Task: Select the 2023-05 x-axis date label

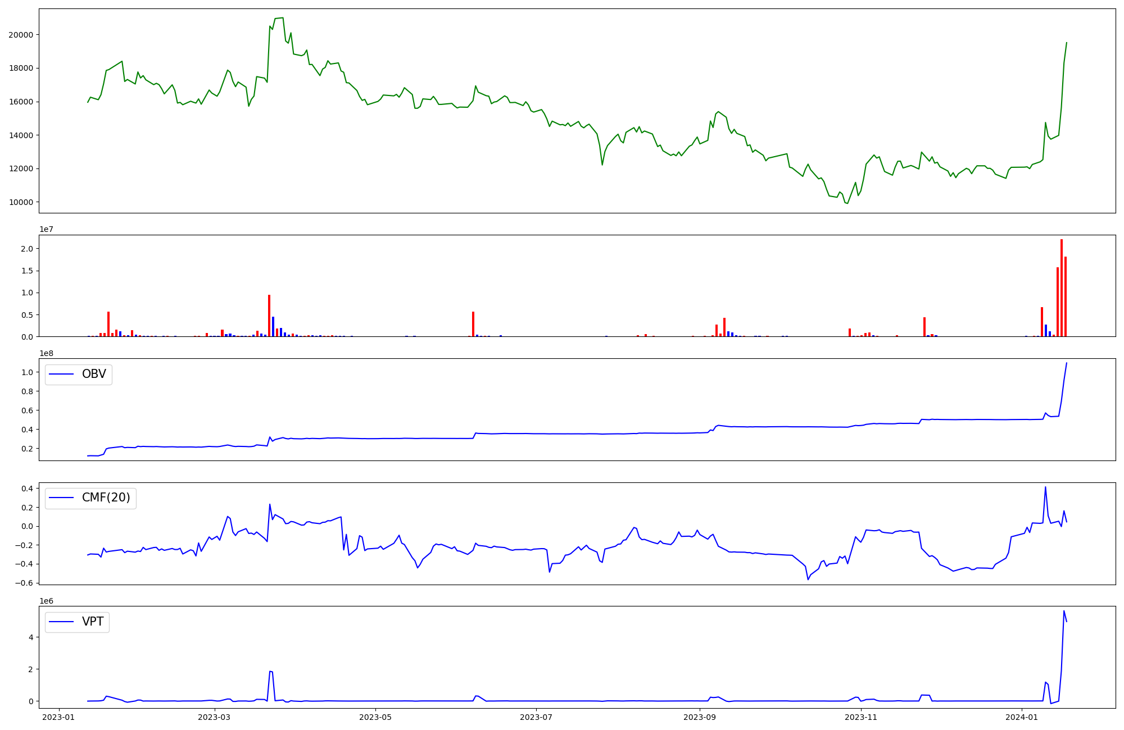Action: (375, 717)
